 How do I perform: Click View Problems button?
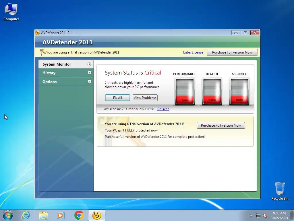point(145,98)
